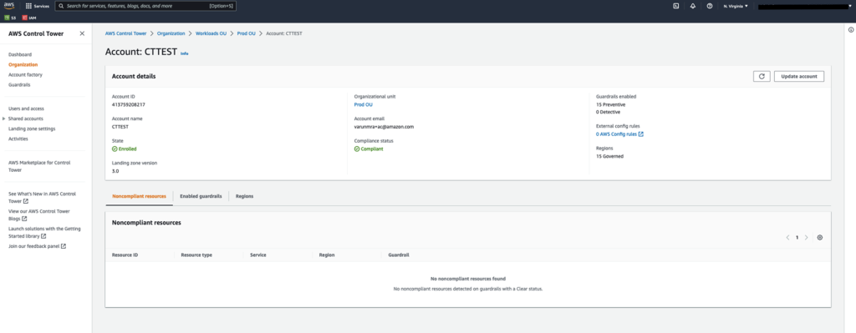Open Landing zone settings

(x=32, y=129)
